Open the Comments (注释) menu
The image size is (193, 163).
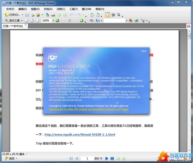(x=61, y=9)
